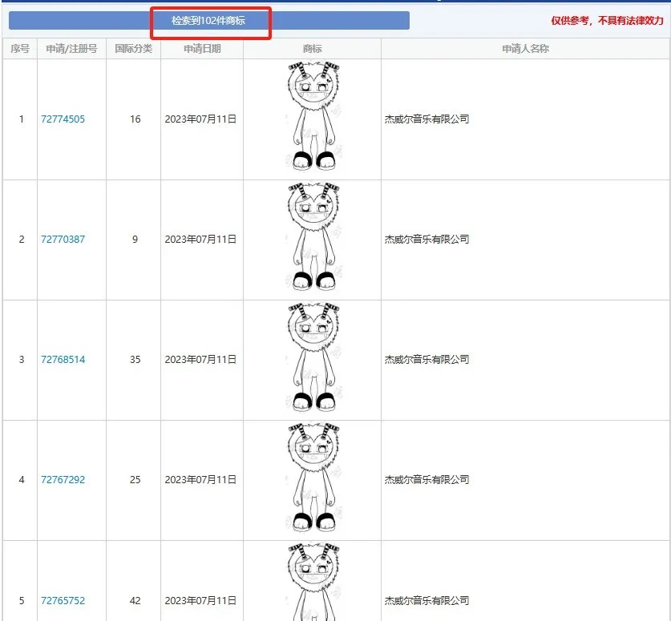Click international class value 16

pos(135,119)
